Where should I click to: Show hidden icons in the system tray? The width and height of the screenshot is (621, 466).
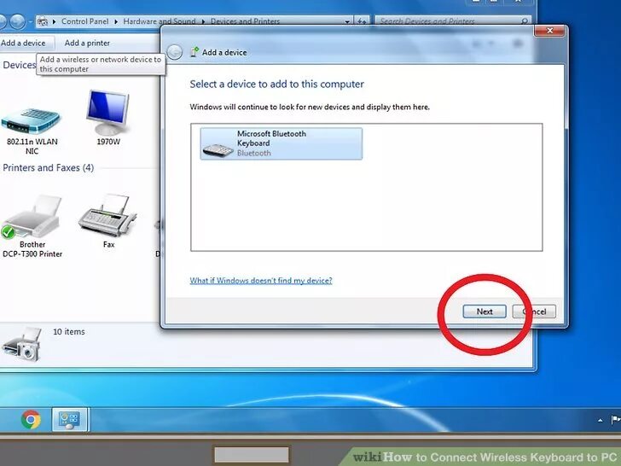click(601, 420)
